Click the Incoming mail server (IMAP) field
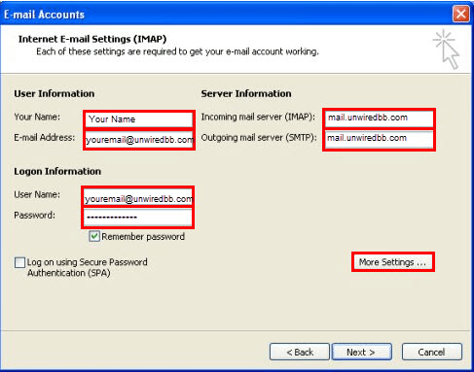 [x=379, y=118]
